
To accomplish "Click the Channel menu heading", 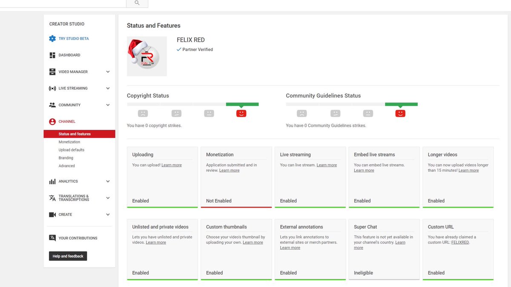I will tap(67, 122).
